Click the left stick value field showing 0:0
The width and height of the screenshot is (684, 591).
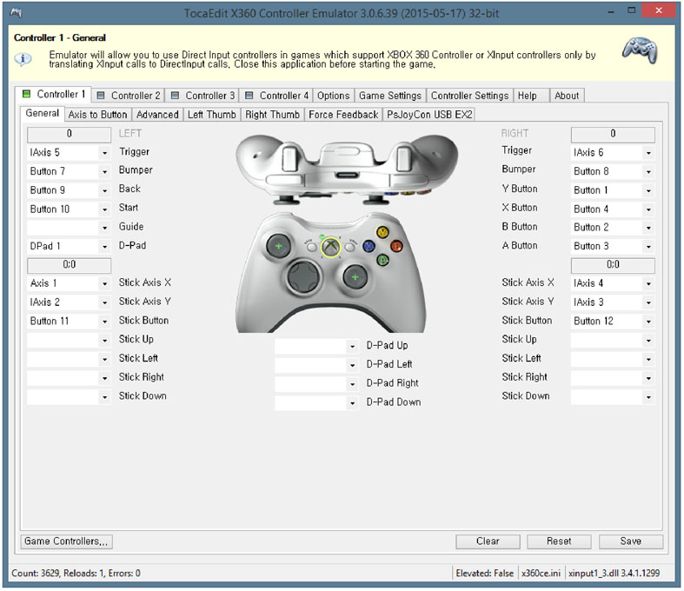click(x=69, y=265)
